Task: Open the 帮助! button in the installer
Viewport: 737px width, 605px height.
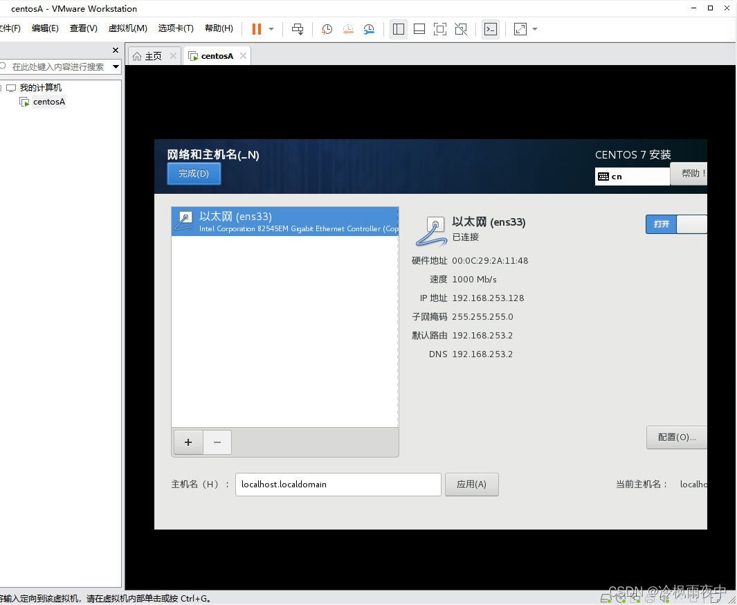Action: tap(689, 174)
